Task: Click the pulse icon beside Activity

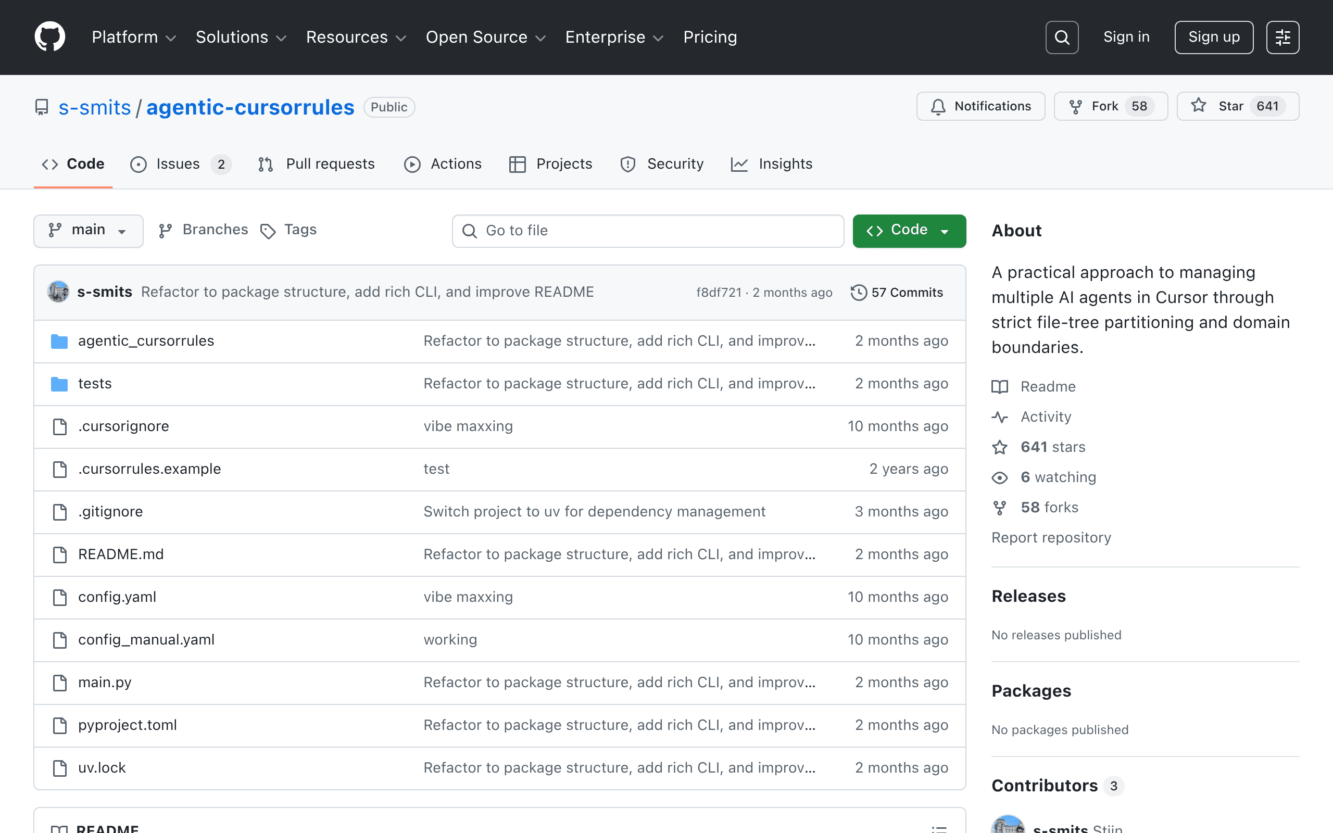Action: pos(1000,417)
